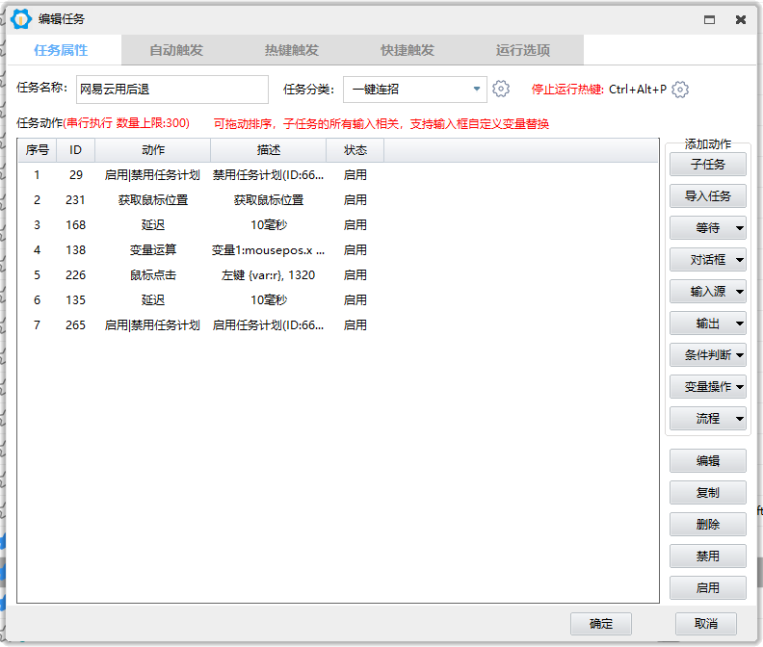Viewport: 763px width, 647px height.
Task: Click the 删除 button
Action: [708, 525]
